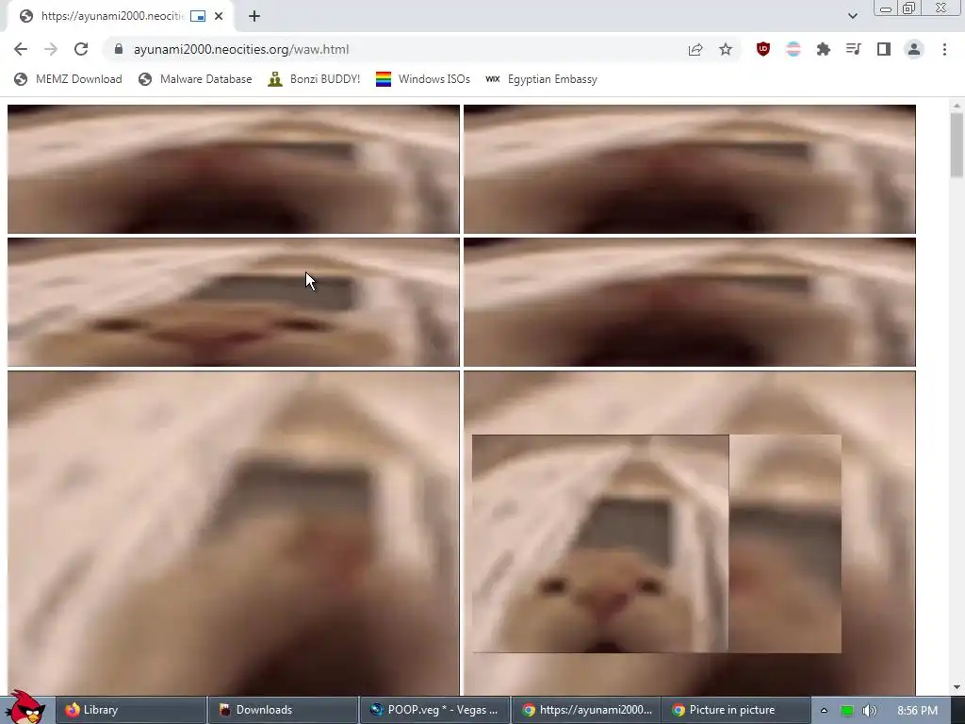This screenshot has width=965, height=724.
Task: Select the ayunami2000.neocities tab
Action: (x=121, y=17)
